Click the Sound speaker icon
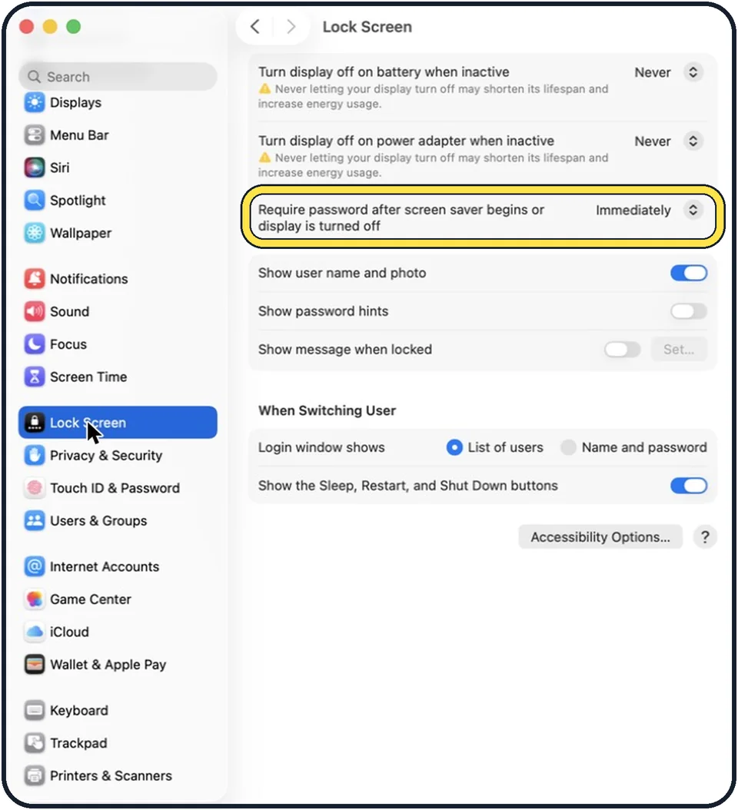Image resolution: width=738 pixels, height=810 pixels. [x=35, y=311]
